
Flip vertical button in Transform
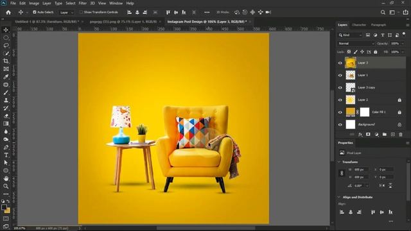click(390, 185)
